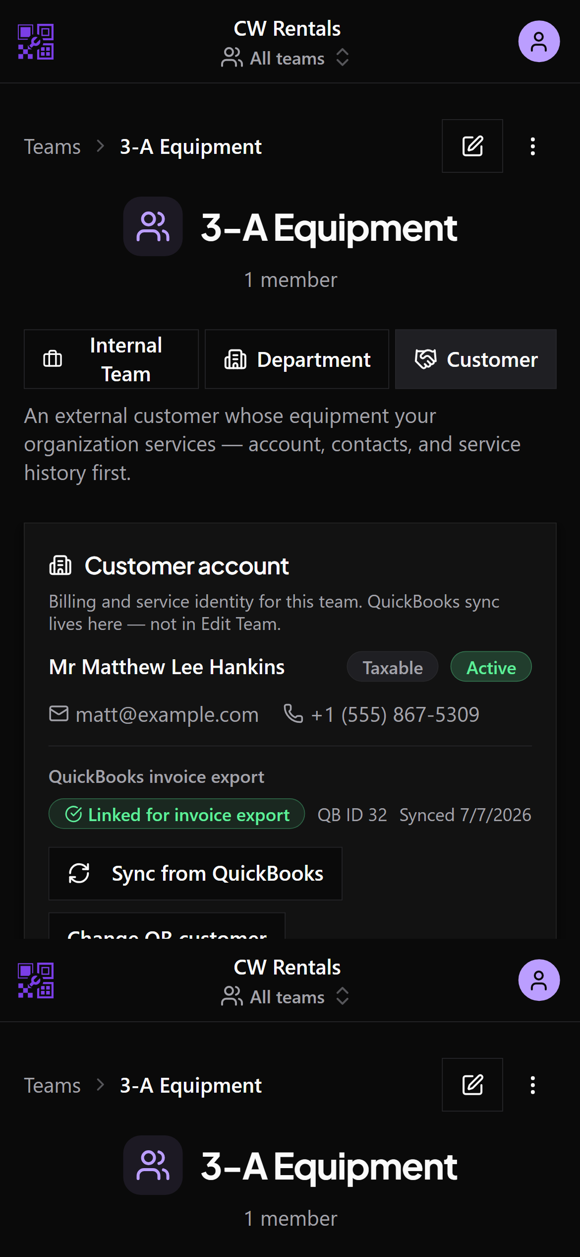Image resolution: width=580 pixels, height=1257 pixels.
Task: Click the QR wrench logo in the lower duplicate header
Action: click(36, 980)
